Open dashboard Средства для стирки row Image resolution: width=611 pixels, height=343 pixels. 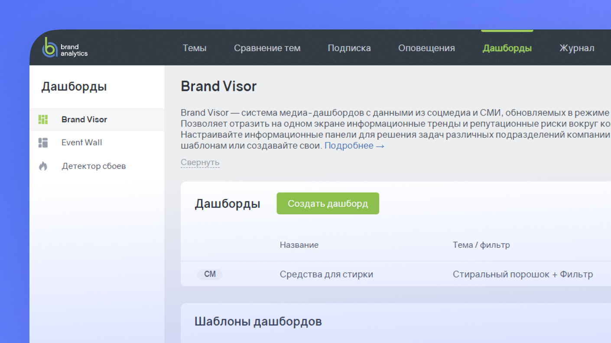[x=326, y=274]
